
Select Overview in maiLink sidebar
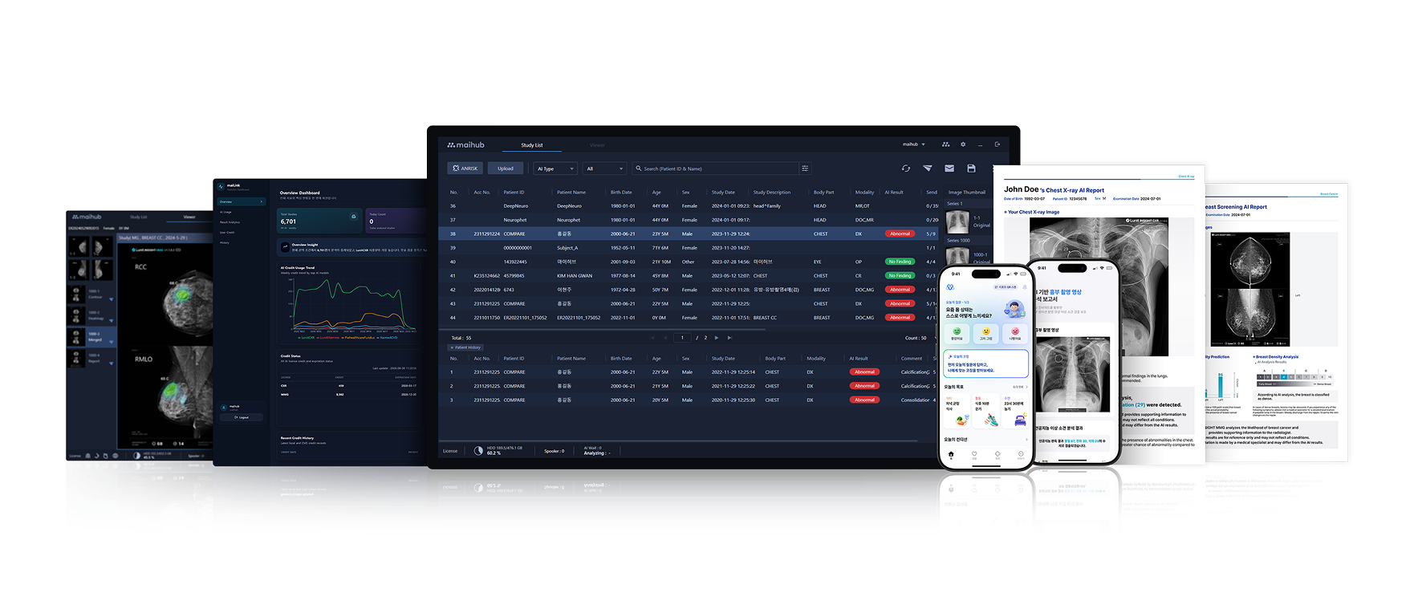[x=241, y=202]
